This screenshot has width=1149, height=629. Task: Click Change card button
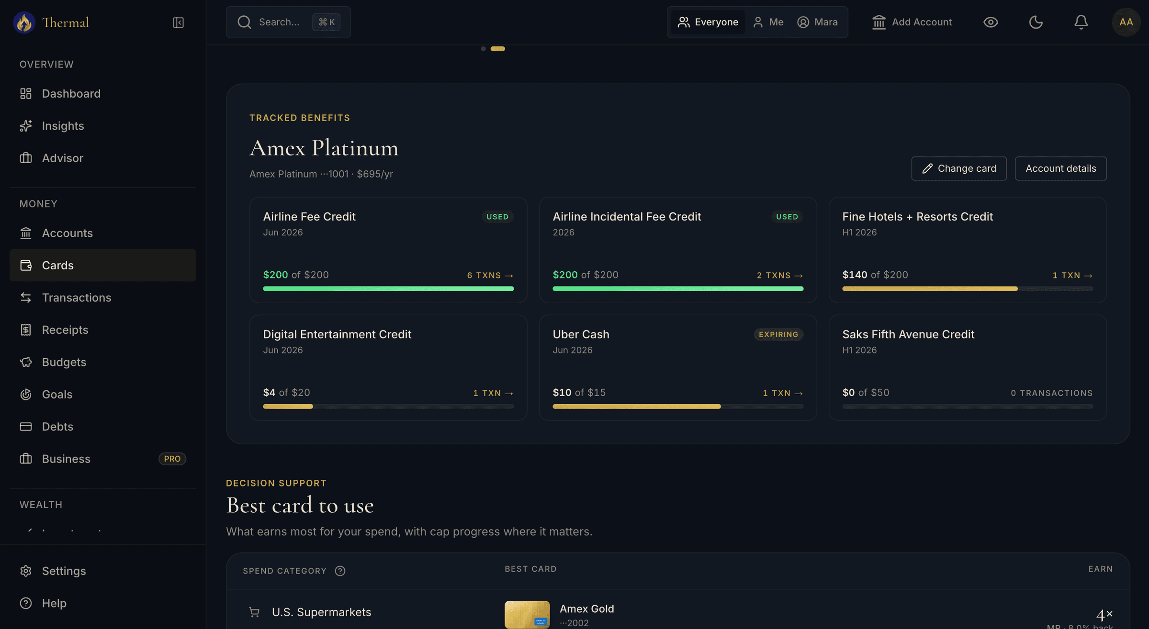pos(959,168)
